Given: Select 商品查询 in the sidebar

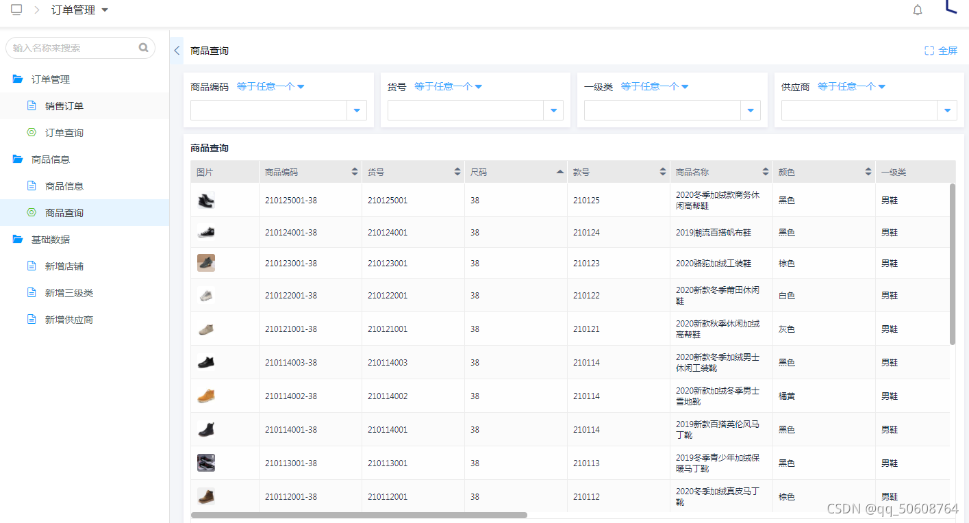Looking at the screenshot, I should (84, 213).
